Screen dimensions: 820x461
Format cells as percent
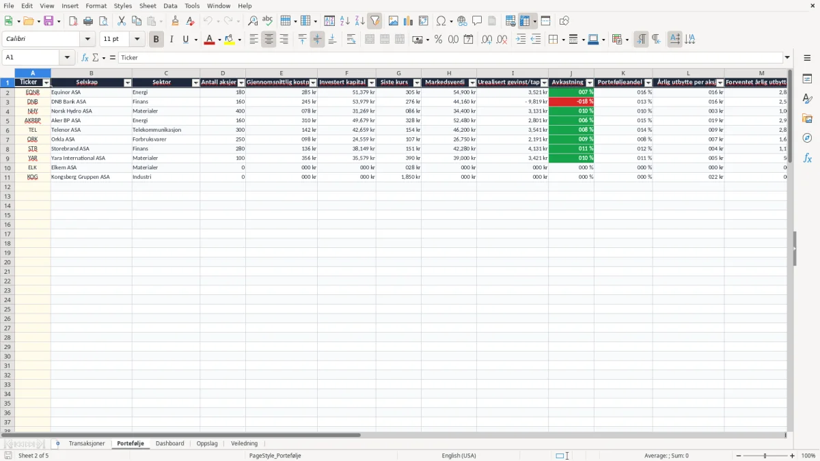(438, 40)
